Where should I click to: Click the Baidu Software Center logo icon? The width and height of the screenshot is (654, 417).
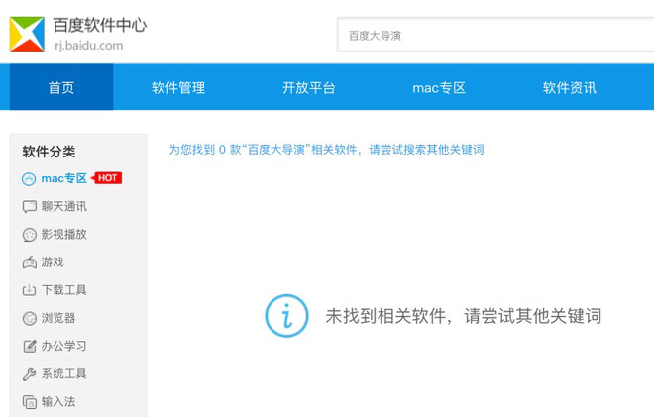(27, 34)
